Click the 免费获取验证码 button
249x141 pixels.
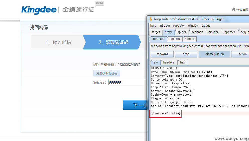click(x=107, y=73)
